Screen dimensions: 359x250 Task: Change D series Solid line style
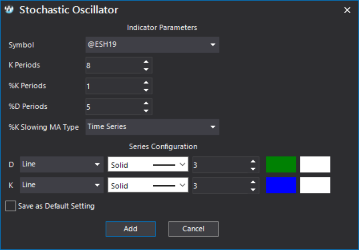(x=148, y=164)
